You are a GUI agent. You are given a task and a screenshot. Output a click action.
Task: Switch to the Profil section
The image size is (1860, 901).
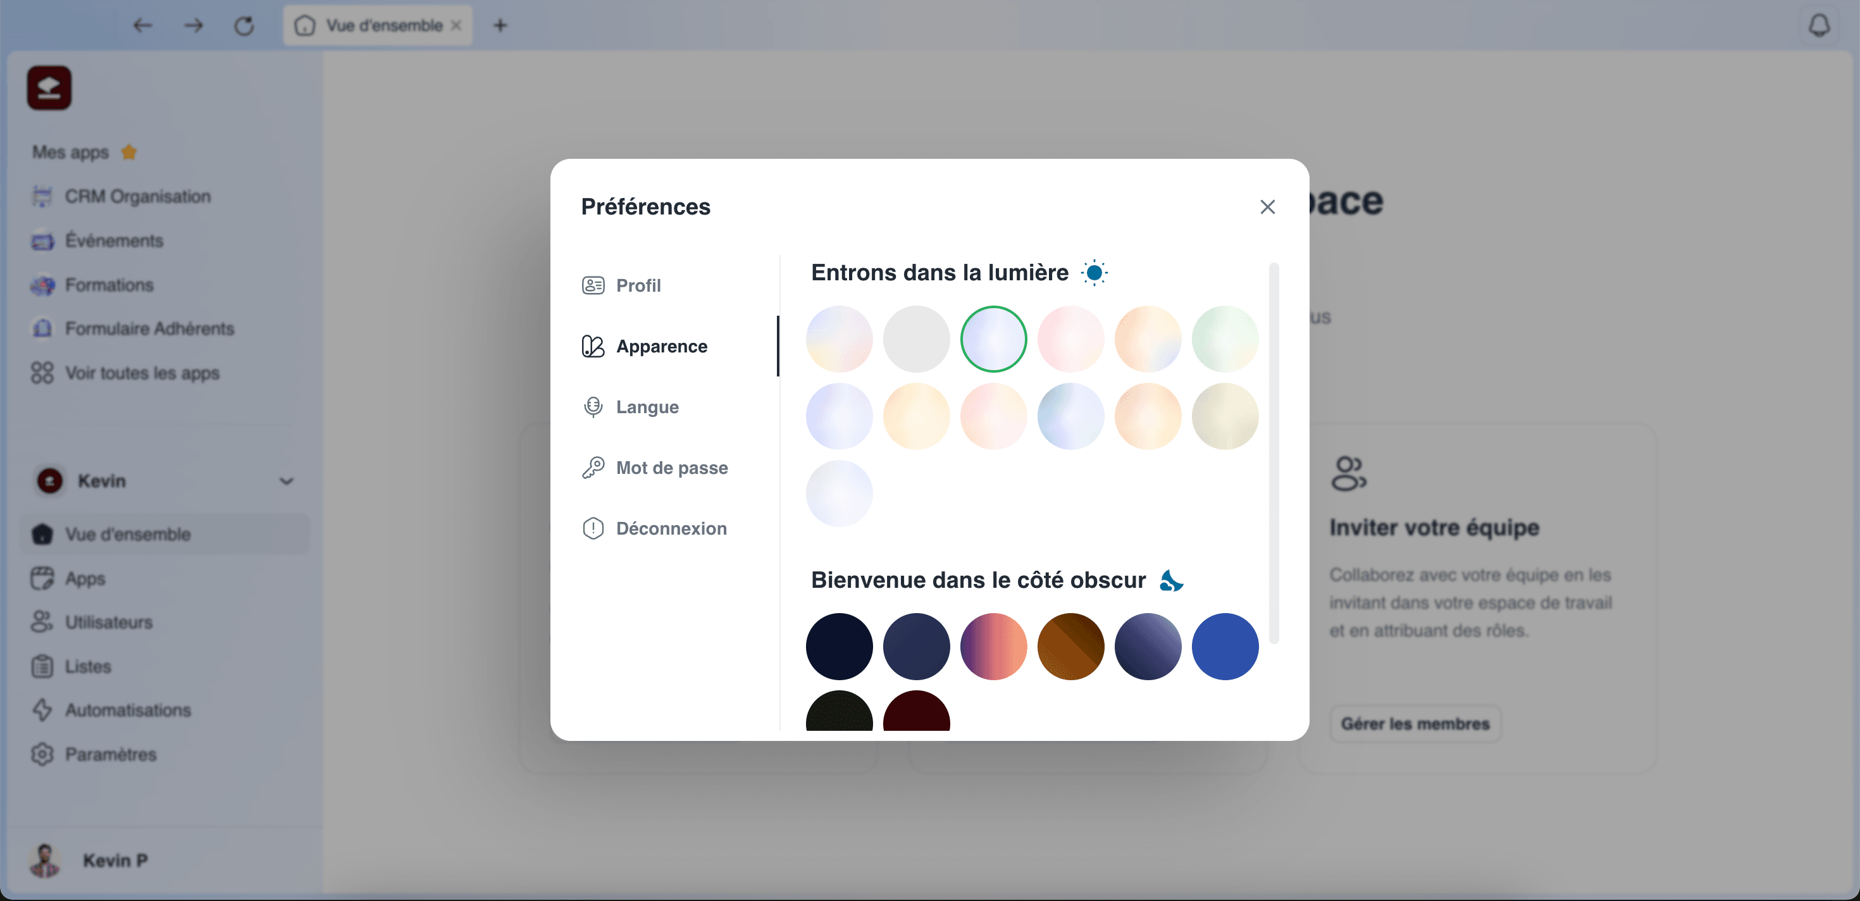621,286
